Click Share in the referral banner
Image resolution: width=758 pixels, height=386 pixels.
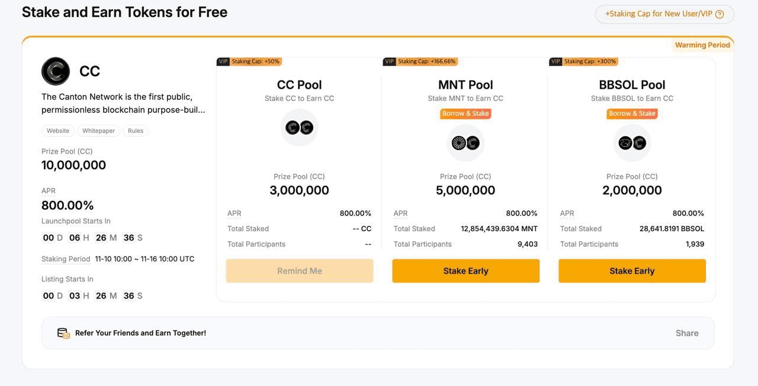point(687,333)
